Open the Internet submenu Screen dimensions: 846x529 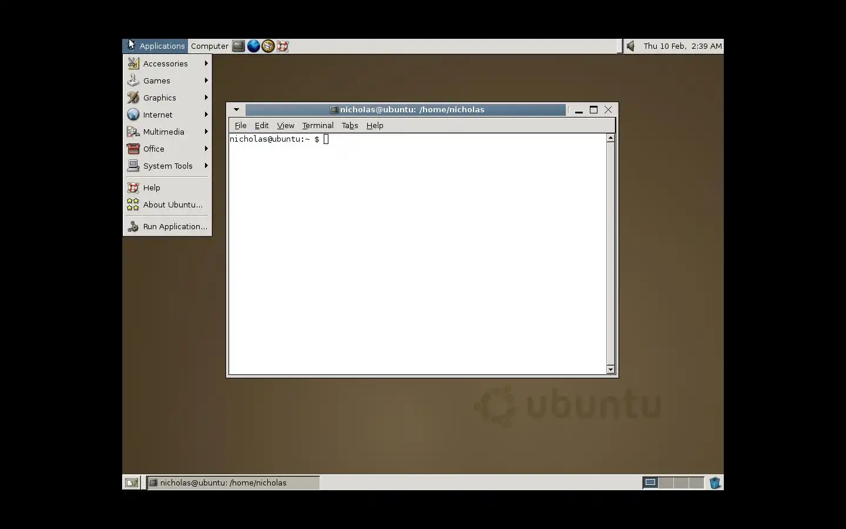pyautogui.click(x=167, y=115)
